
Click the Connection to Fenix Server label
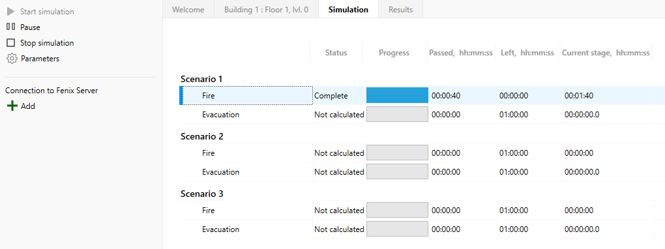(x=52, y=91)
